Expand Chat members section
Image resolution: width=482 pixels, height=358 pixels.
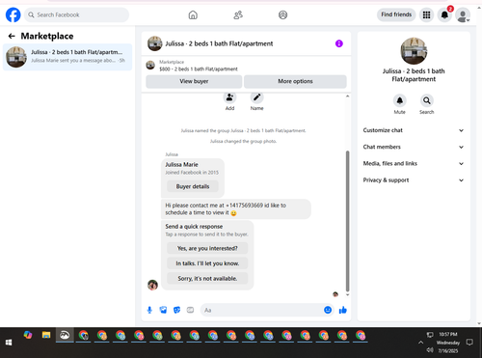coord(414,147)
